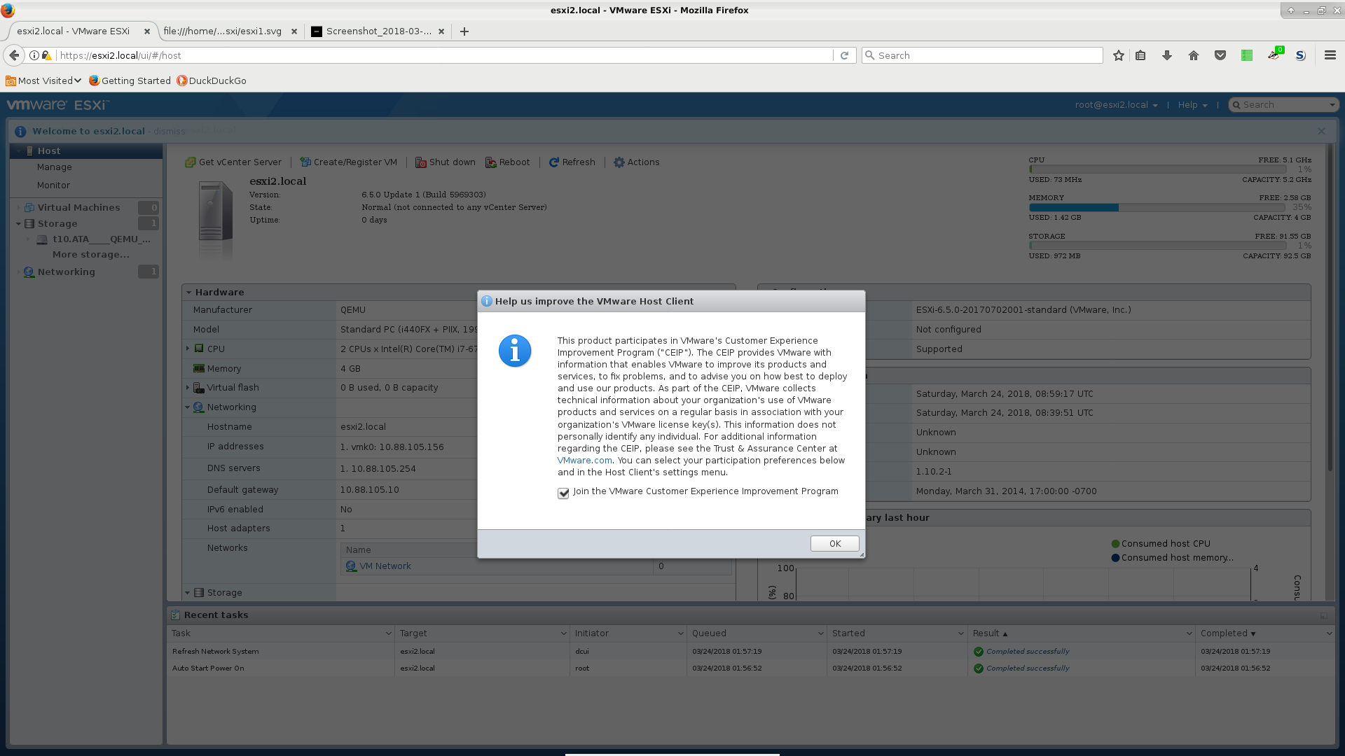Select Refresh Network System task row
Image resolution: width=1345 pixels, height=756 pixels.
point(750,651)
